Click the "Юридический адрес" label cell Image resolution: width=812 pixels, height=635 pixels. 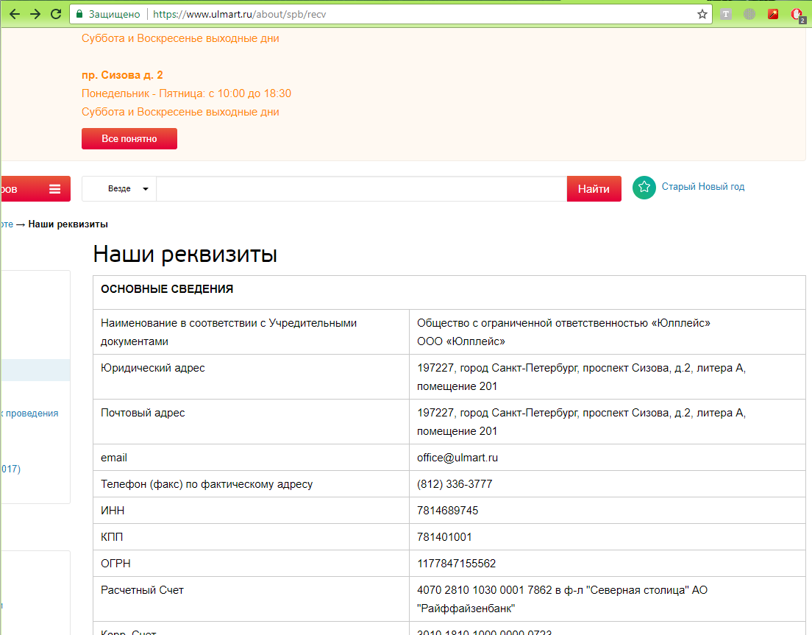click(251, 377)
